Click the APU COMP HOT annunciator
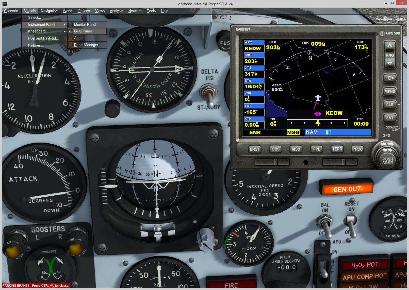Viewport: 409px width, 290px height. (x=365, y=277)
